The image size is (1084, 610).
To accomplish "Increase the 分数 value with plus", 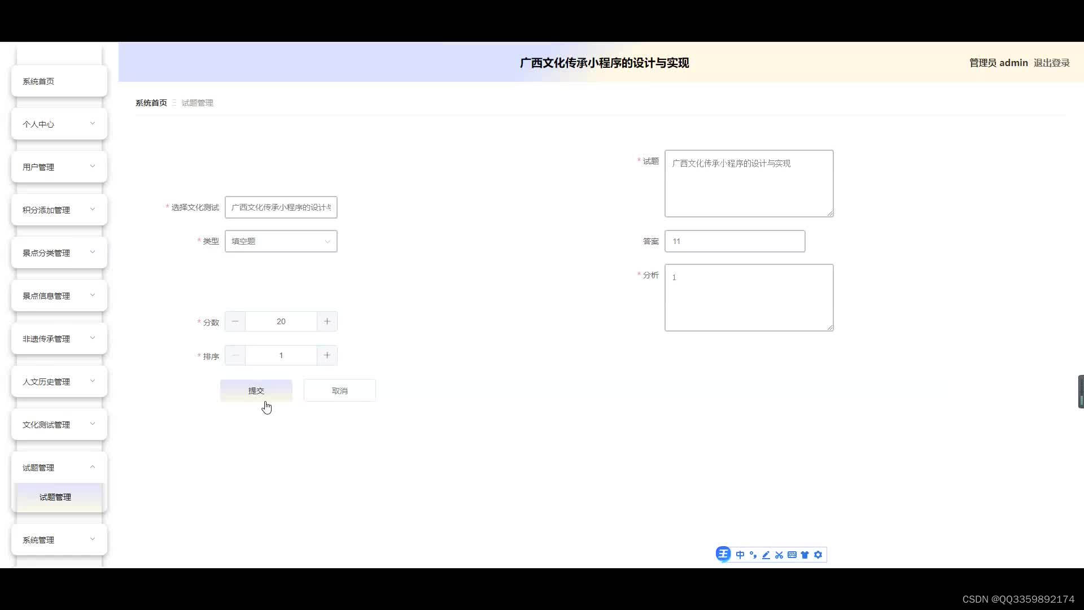I will [327, 321].
